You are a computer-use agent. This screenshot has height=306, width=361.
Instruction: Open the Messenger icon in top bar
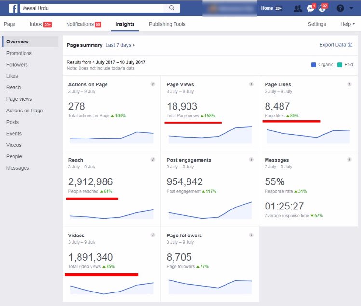click(310, 8)
